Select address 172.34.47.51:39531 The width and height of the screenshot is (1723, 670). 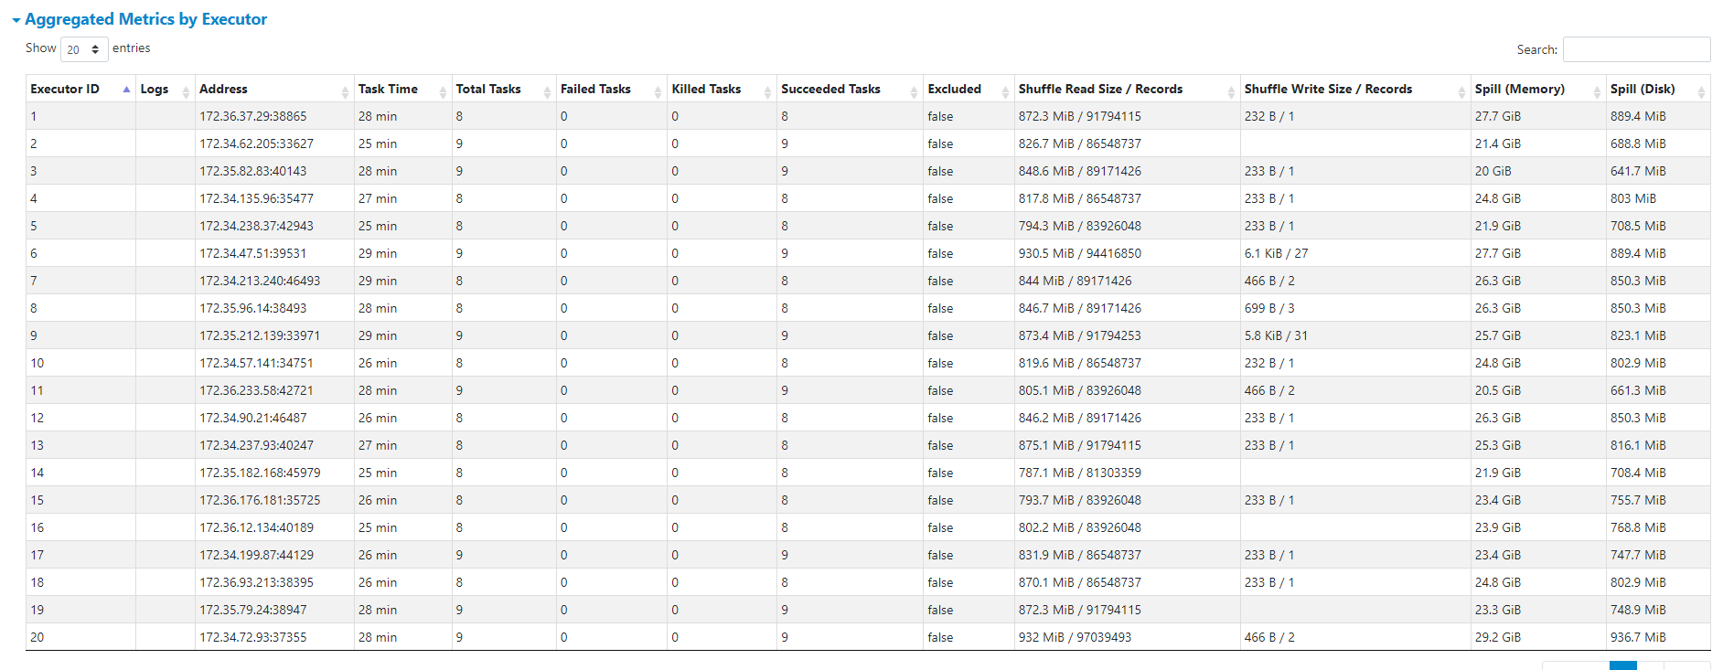tap(253, 253)
